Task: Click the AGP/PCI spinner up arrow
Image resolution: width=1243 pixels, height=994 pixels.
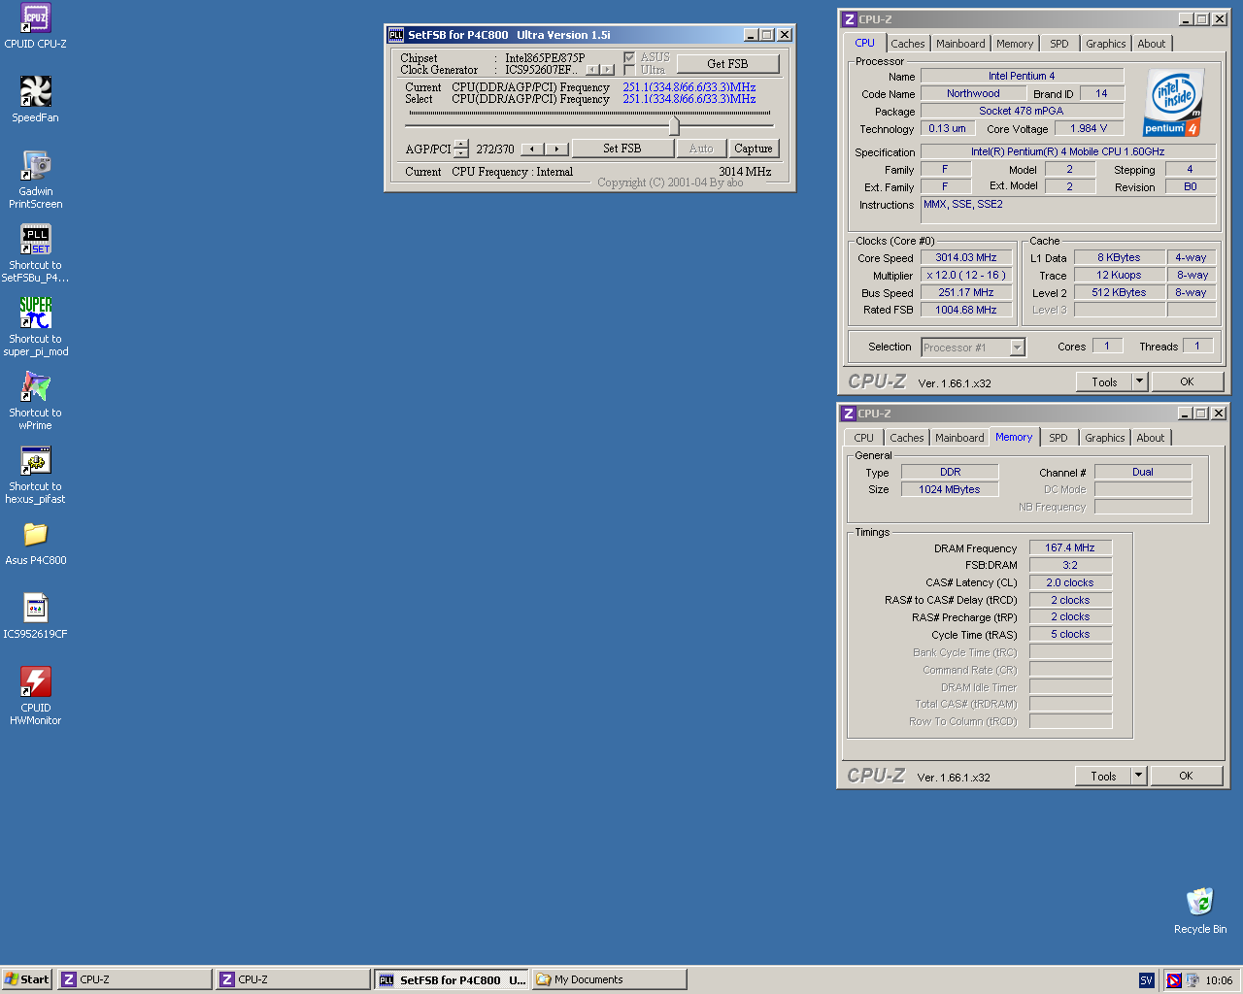Action: coord(460,144)
